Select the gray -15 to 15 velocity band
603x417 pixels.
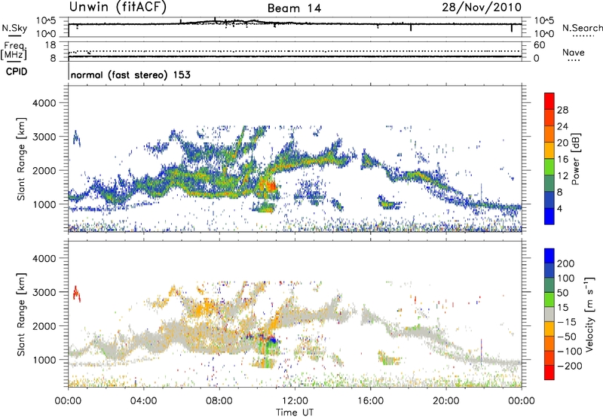[549, 314]
